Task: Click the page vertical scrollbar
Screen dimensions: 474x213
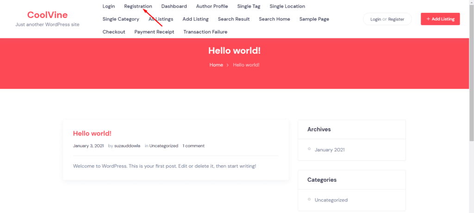Action: point(471,69)
